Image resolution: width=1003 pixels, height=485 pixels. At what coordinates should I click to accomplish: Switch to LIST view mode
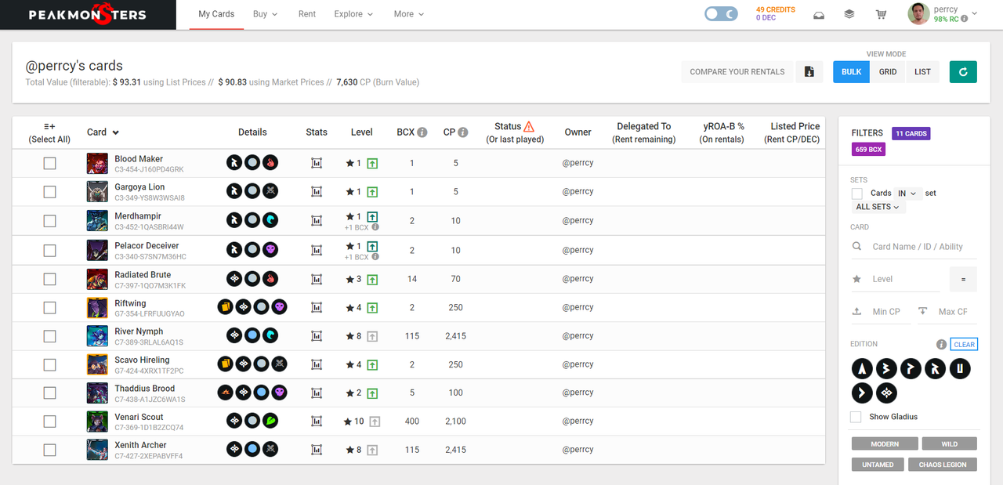tap(923, 71)
